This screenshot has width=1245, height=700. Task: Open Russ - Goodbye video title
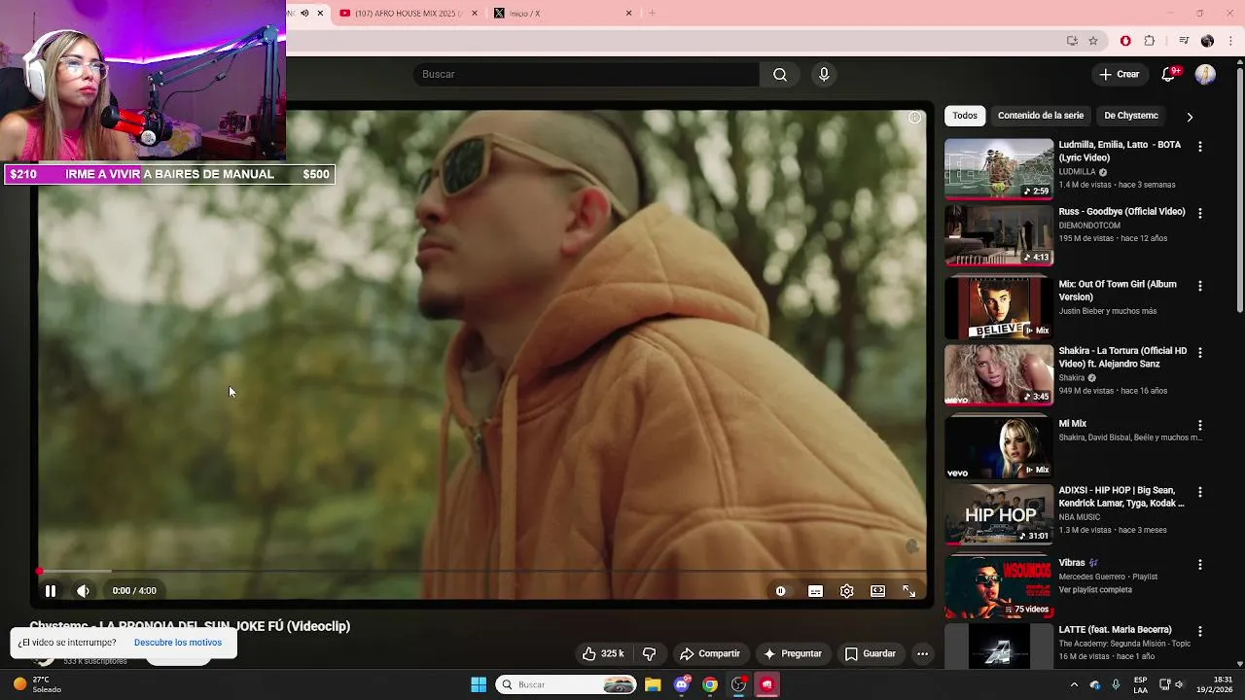point(1121,212)
